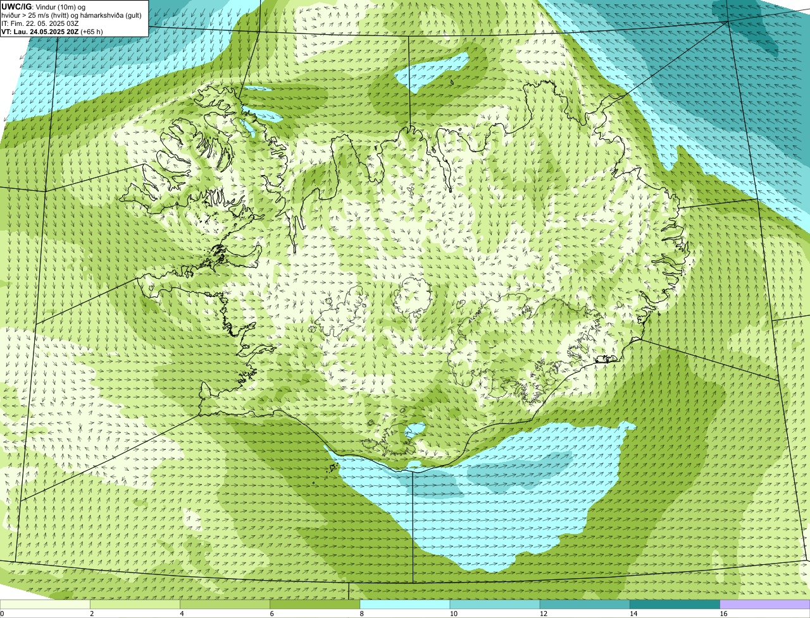Click the '8' label on the color scale
Screen dimensions: 810x618
point(361,614)
